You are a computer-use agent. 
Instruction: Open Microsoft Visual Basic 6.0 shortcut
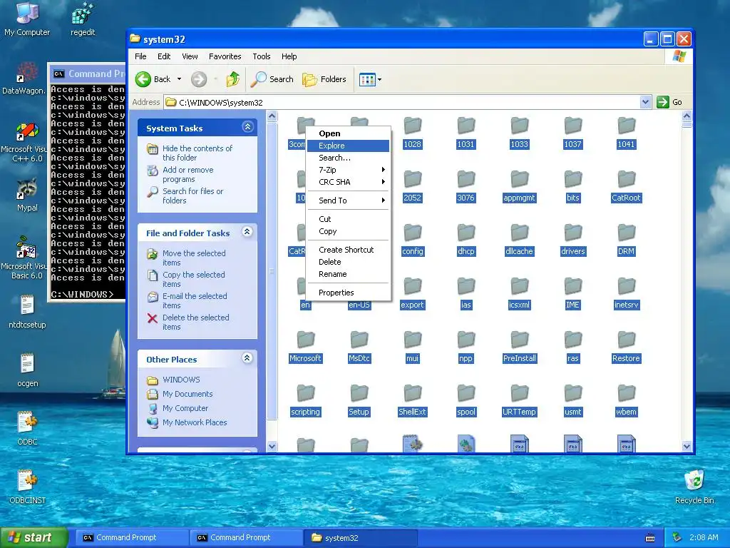[26, 258]
